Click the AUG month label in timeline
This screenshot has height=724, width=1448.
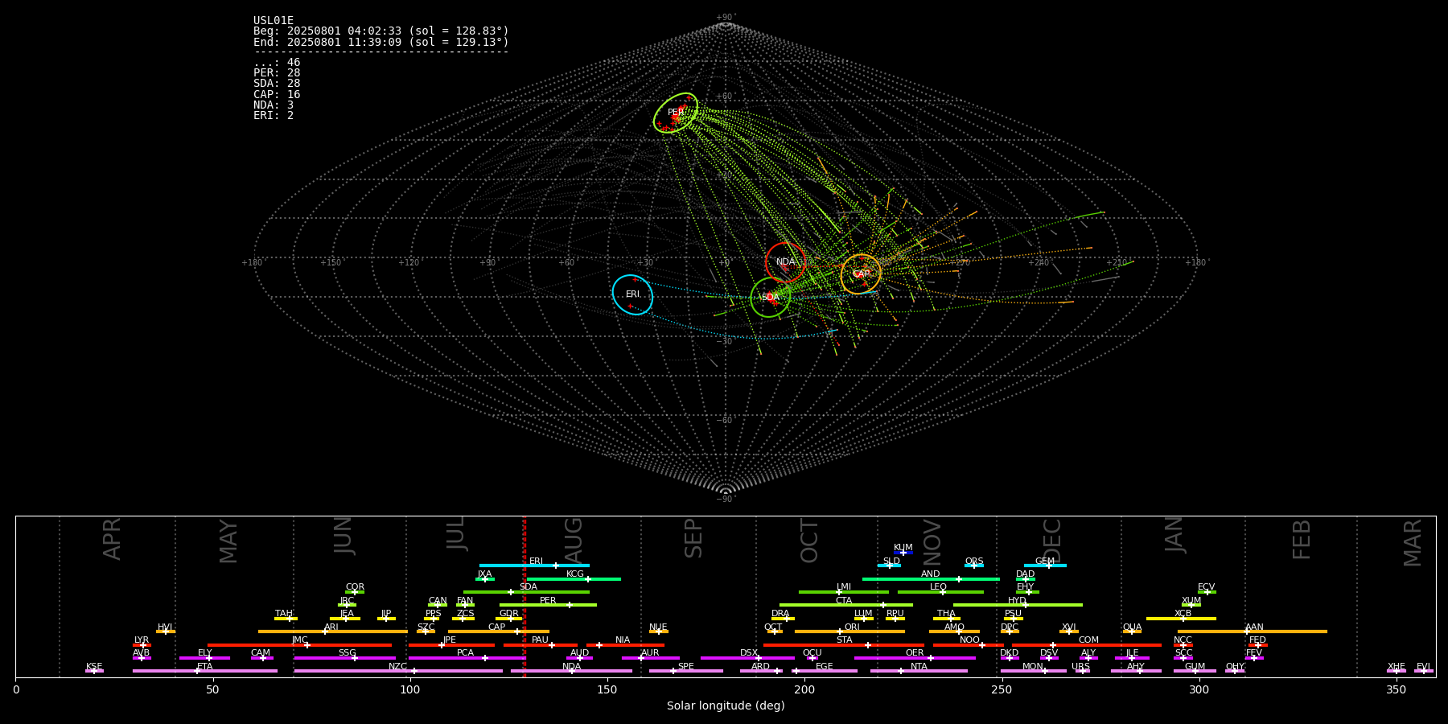574,539
